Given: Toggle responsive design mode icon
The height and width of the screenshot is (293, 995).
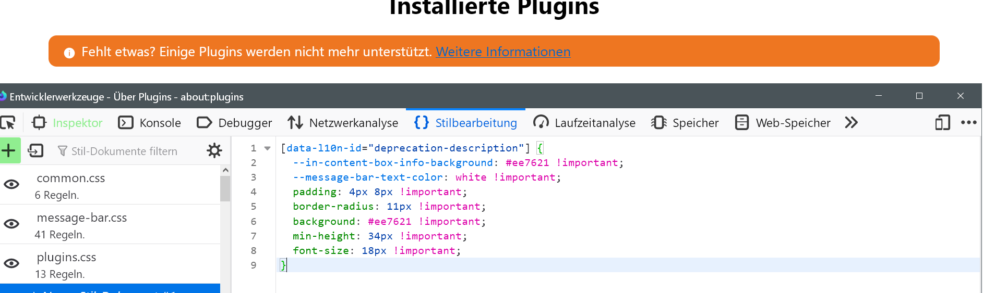Looking at the screenshot, I should click(942, 123).
